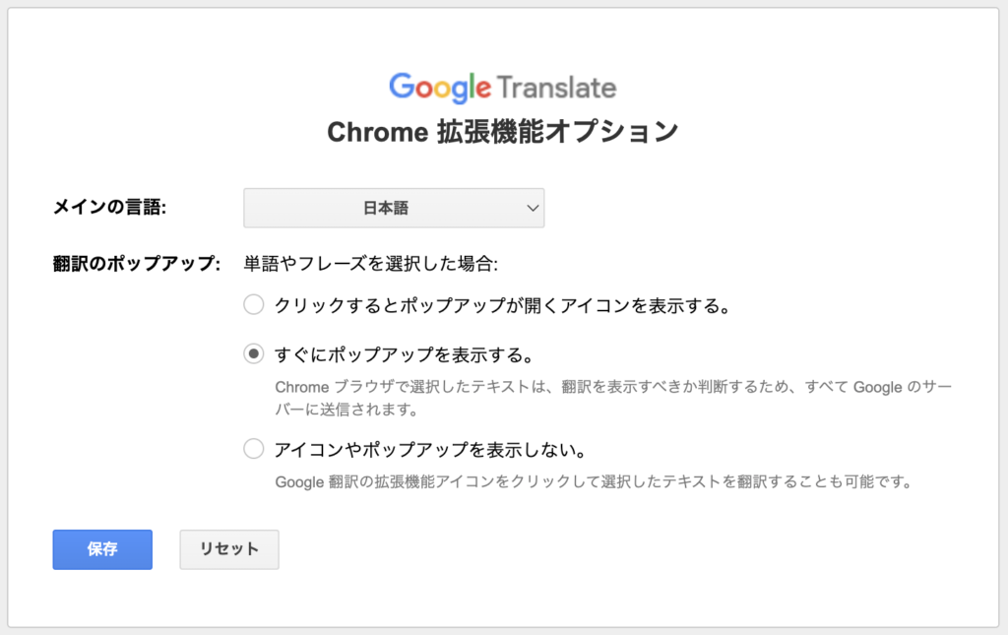Screen dimensions: 1008x635
Task: Select the すぐにポップアップを表示する radio button
Action: [254, 353]
